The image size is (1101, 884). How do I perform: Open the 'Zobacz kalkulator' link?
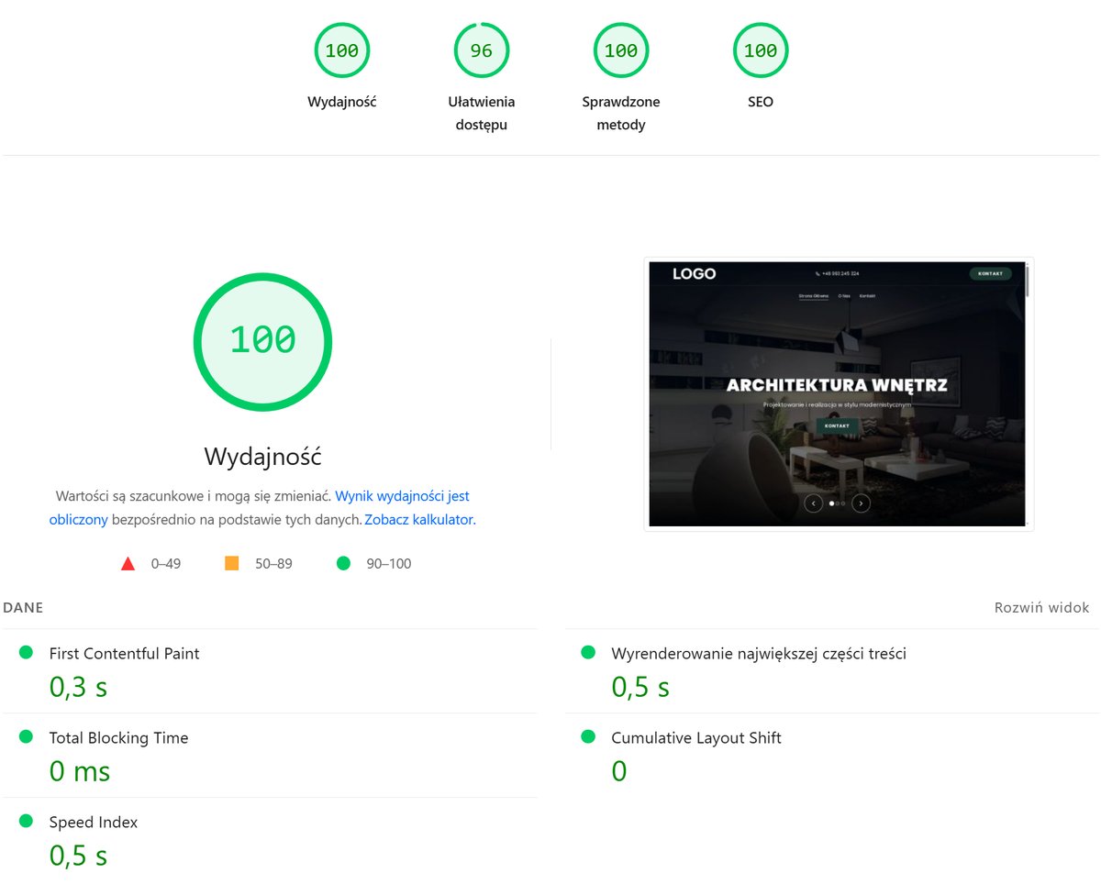coord(418,520)
